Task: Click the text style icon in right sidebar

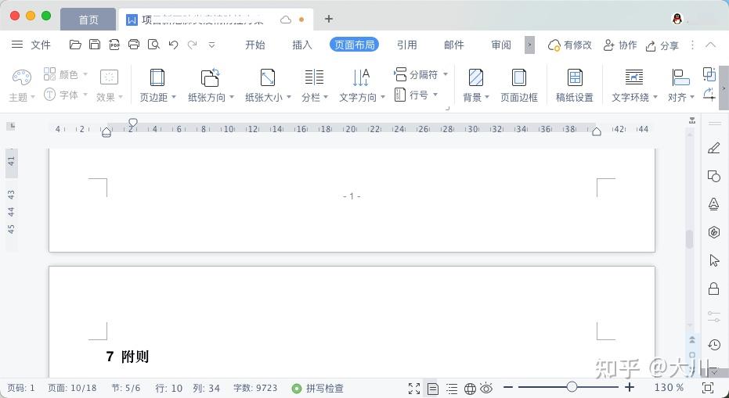Action: click(x=713, y=204)
